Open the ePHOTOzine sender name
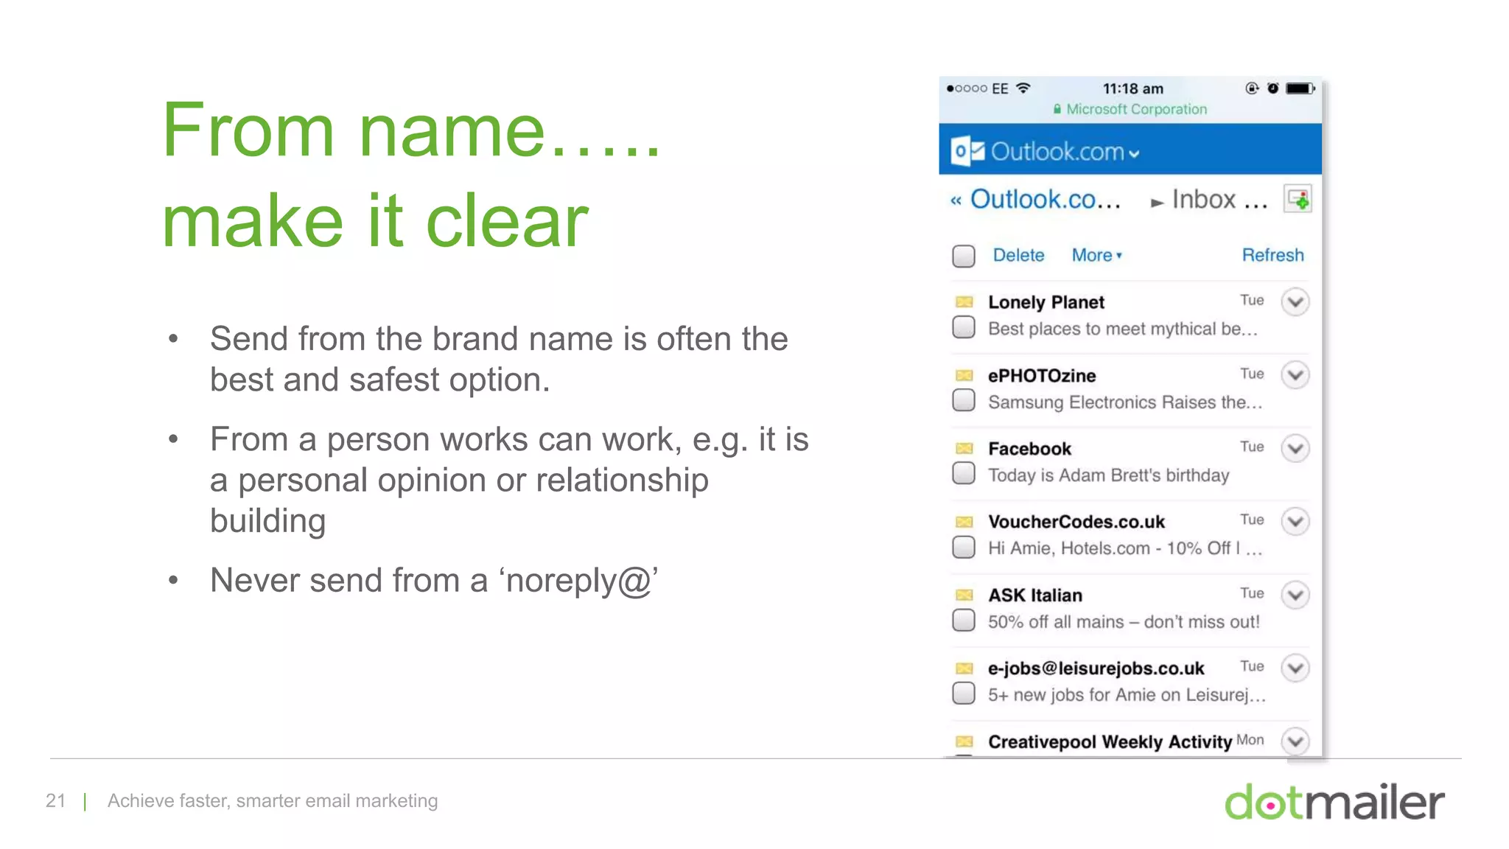This screenshot has width=1509, height=849. point(1042,375)
